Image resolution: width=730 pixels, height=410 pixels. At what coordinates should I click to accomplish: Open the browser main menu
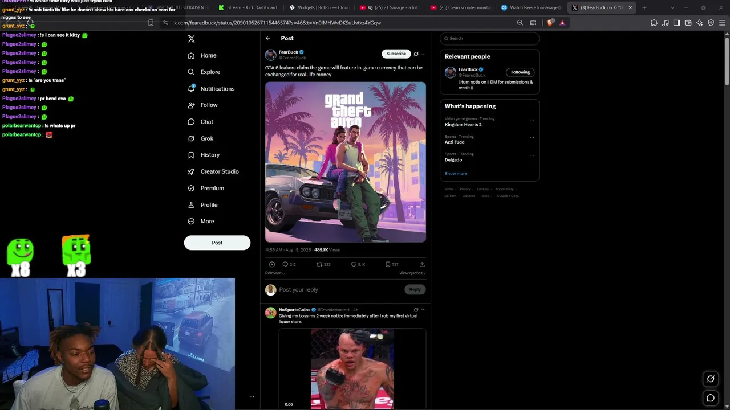point(722,23)
